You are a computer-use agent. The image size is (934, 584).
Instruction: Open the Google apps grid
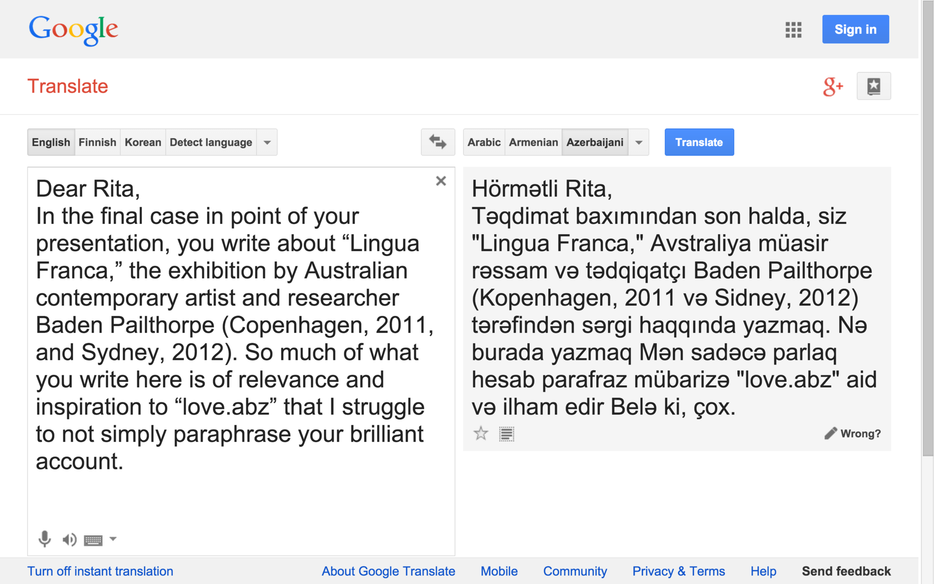click(793, 30)
